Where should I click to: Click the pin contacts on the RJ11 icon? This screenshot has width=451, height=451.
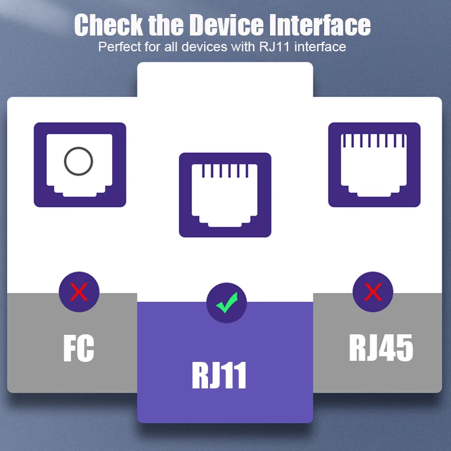[x=225, y=171]
